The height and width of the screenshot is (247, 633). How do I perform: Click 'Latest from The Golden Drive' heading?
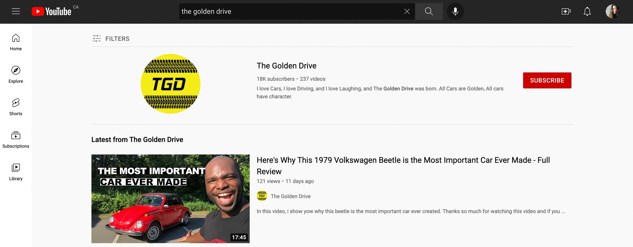click(137, 140)
